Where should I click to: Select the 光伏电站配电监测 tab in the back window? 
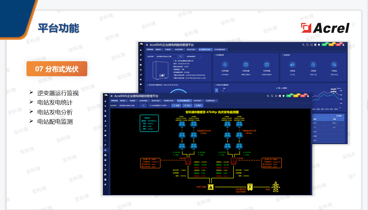(x=220, y=50)
